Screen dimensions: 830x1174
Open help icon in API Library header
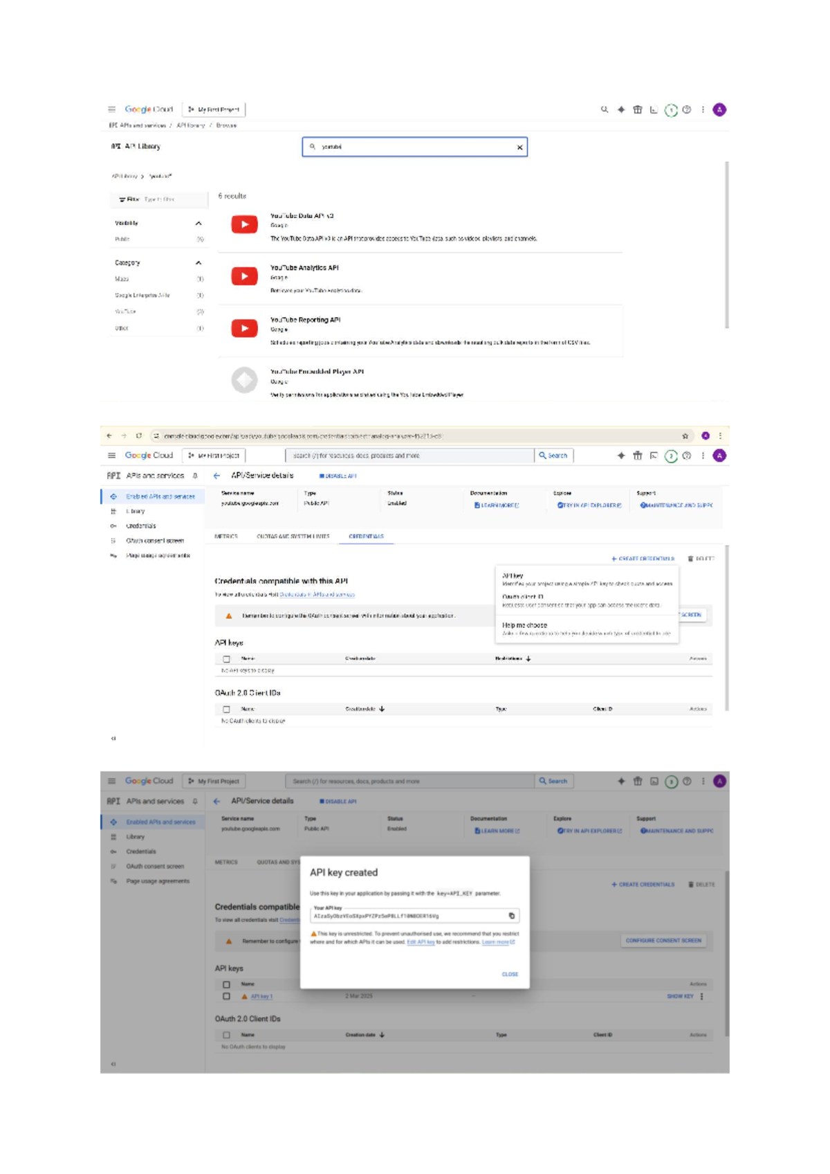click(x=687, y=109)
